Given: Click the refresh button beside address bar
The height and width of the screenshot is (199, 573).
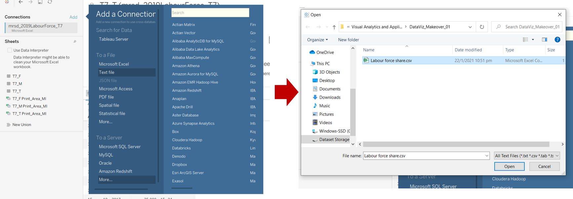Looking at the screenshot, I should point(482,27).
